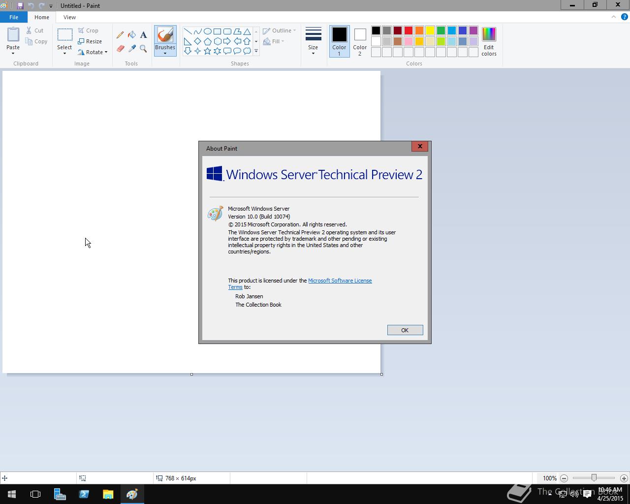Click the Select rectangle icon

tap(64, 34)
